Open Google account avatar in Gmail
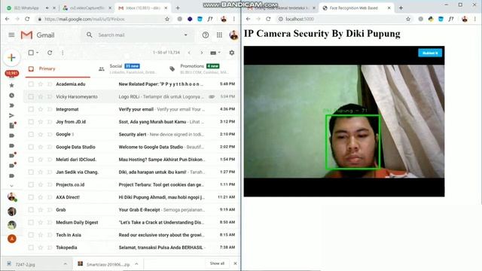Image resolution: width=482 pixels, height=271 pixels. click(233, 35)
